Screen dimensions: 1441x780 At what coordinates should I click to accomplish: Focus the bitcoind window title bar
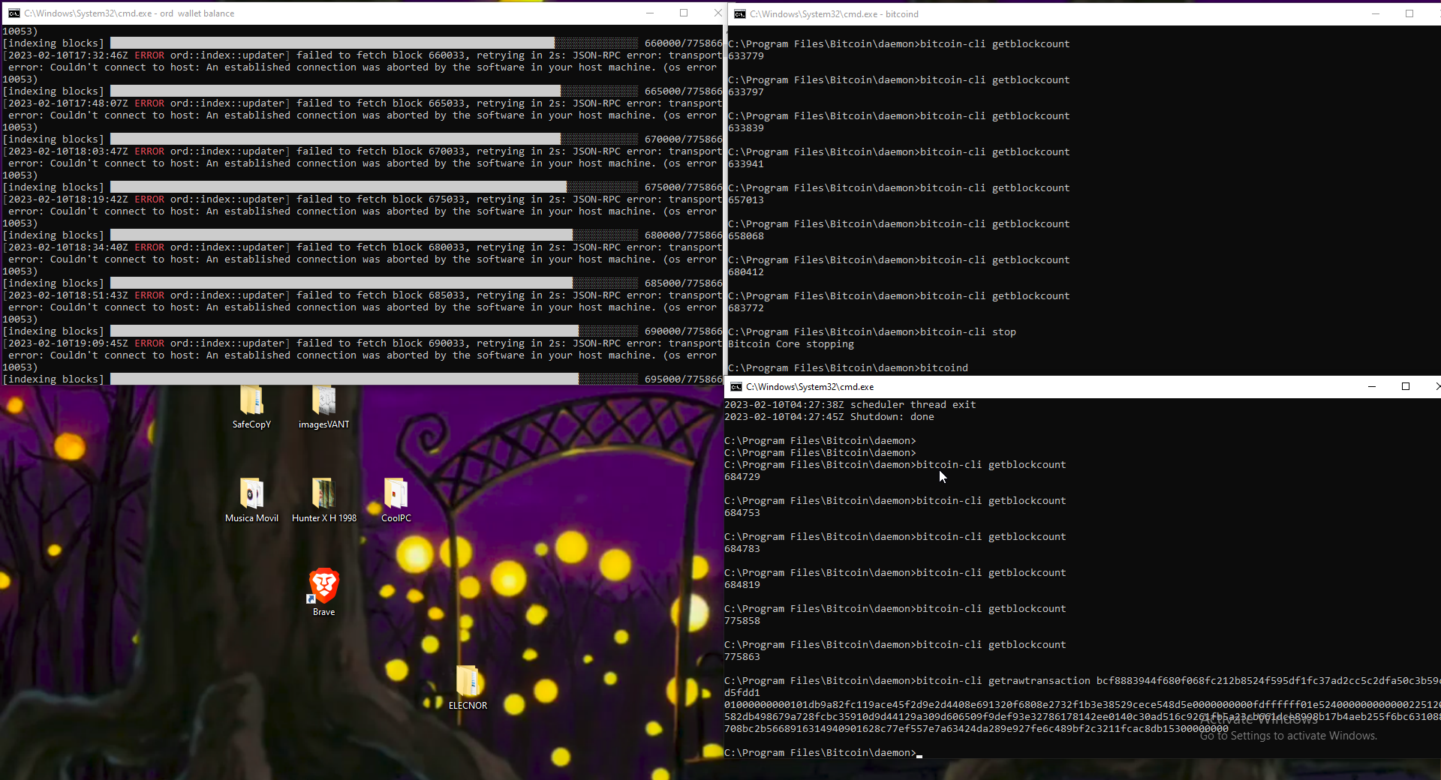1126,14
